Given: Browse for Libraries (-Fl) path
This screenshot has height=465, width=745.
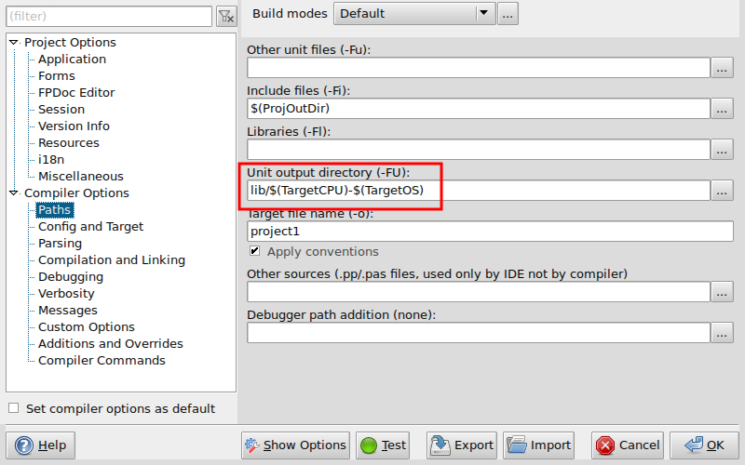Looking at the screenshot, I should pos(722,150).
